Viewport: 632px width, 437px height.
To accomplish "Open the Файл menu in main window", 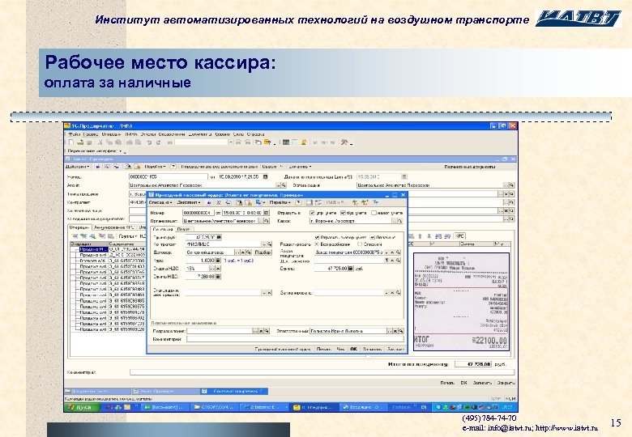I will 75,134.
